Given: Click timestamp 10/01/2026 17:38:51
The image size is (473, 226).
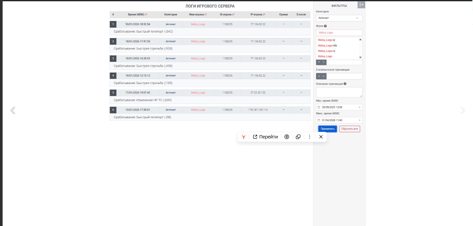Looking at the screenshot, I should click(138, 110).
